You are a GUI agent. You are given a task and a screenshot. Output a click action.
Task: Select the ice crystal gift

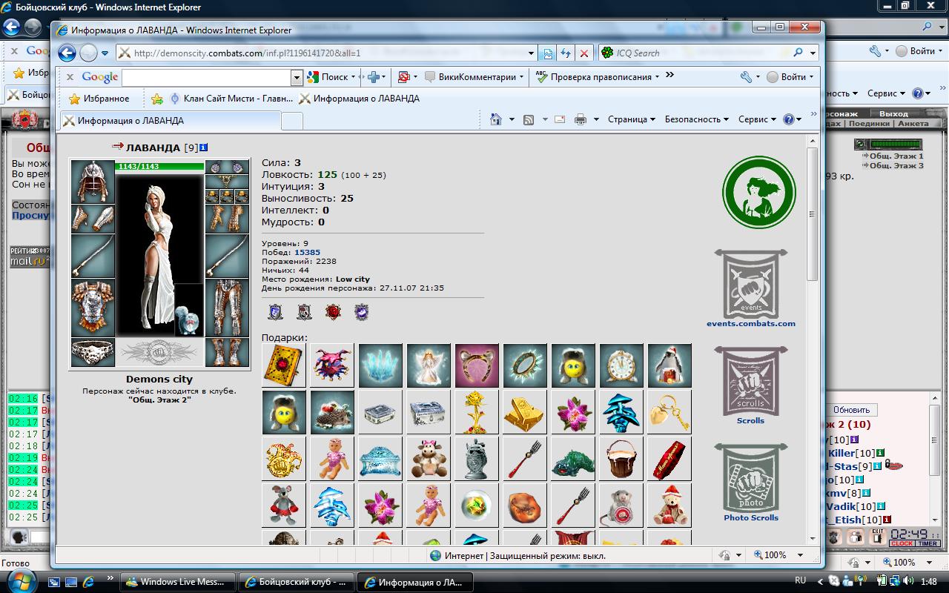coord(380,365)
